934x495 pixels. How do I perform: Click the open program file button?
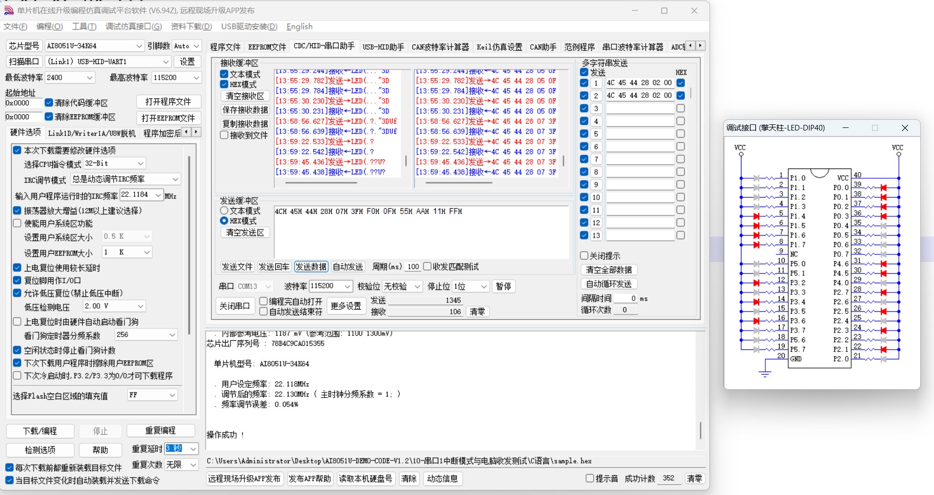click(x=168, y=102)
